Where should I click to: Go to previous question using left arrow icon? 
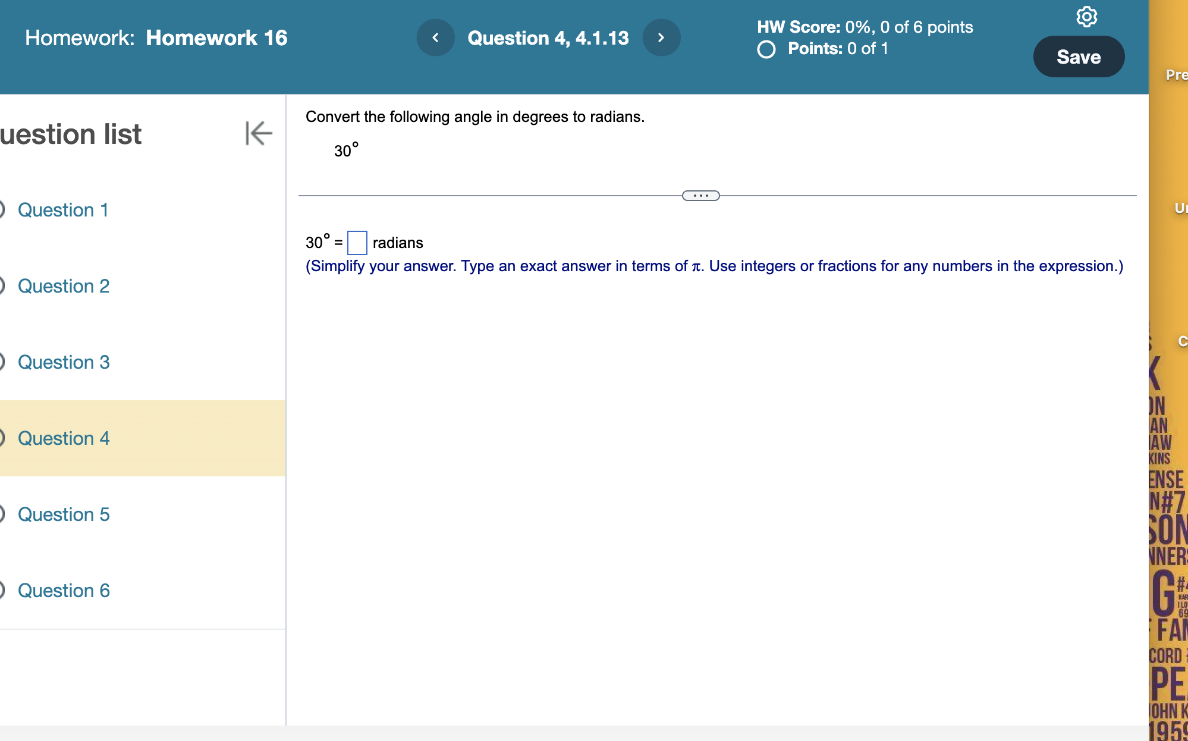(435, 37)
